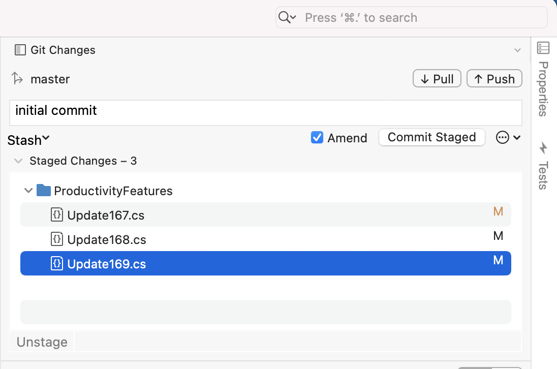Click the commit message input field

click(x=265, y=112)
